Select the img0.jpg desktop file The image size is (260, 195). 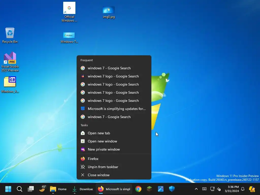tap(109, 12)
